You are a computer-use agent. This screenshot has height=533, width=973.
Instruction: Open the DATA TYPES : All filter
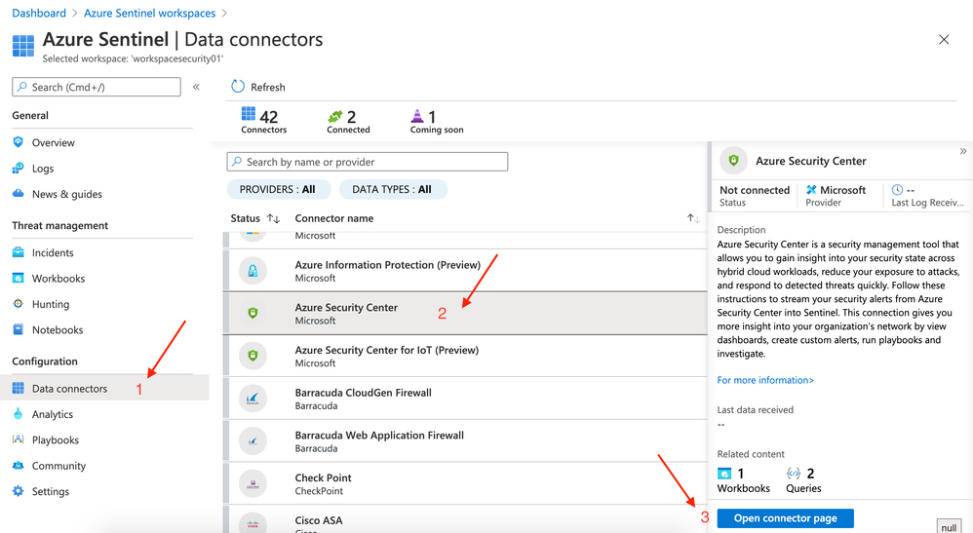pos(392,189)
